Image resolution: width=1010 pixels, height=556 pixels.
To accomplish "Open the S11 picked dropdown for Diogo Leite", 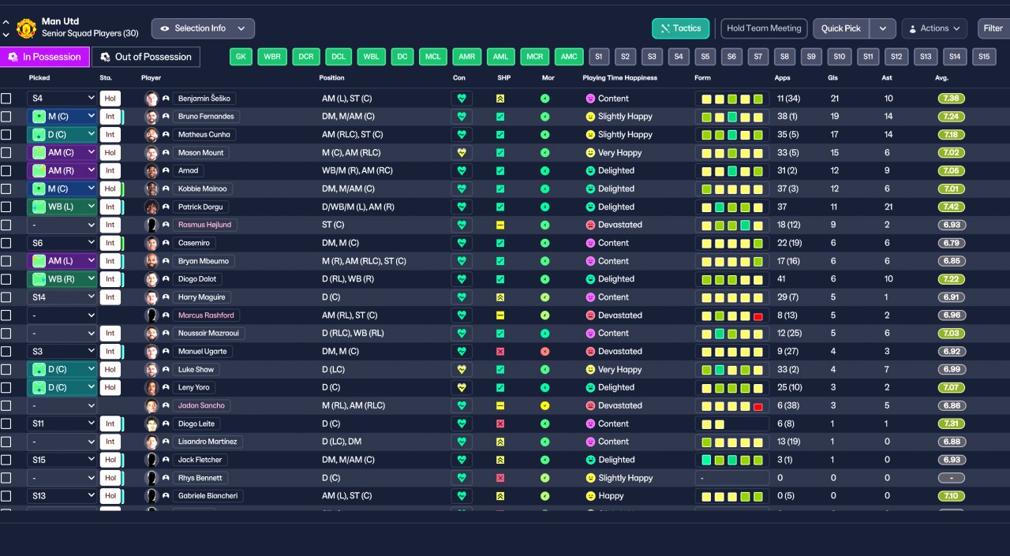I will click(x=62, y=424).
